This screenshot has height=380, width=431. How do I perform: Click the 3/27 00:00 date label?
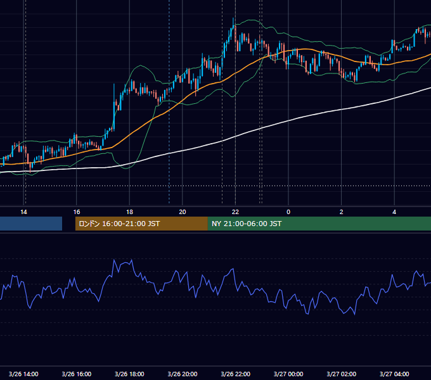(288, 374)
